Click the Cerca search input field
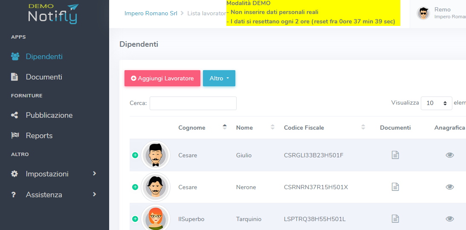The image size is (466, 230). point(193,103)
